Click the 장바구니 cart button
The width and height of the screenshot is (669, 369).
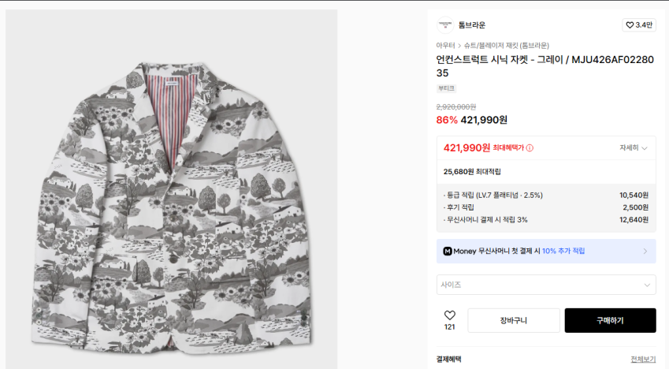point(513,320)
